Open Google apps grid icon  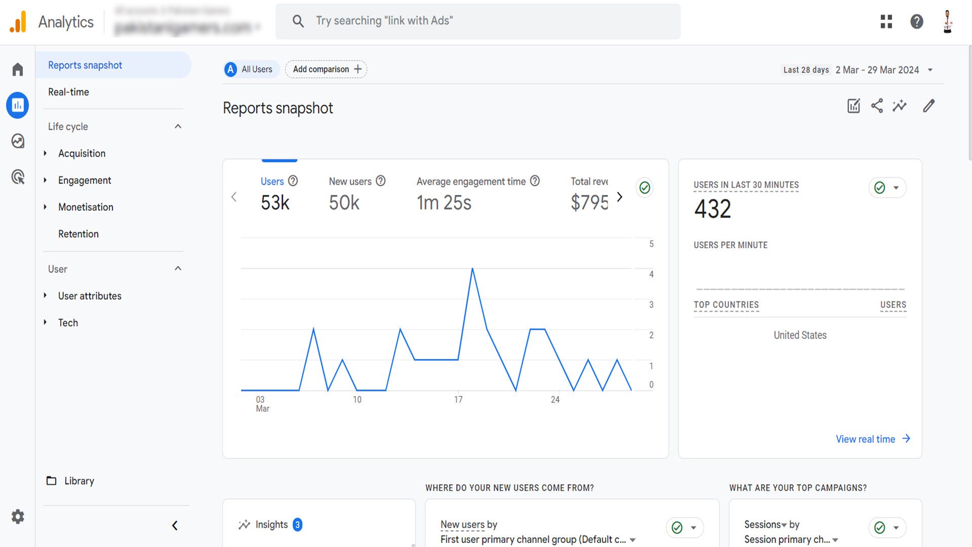tap(886, 21)
